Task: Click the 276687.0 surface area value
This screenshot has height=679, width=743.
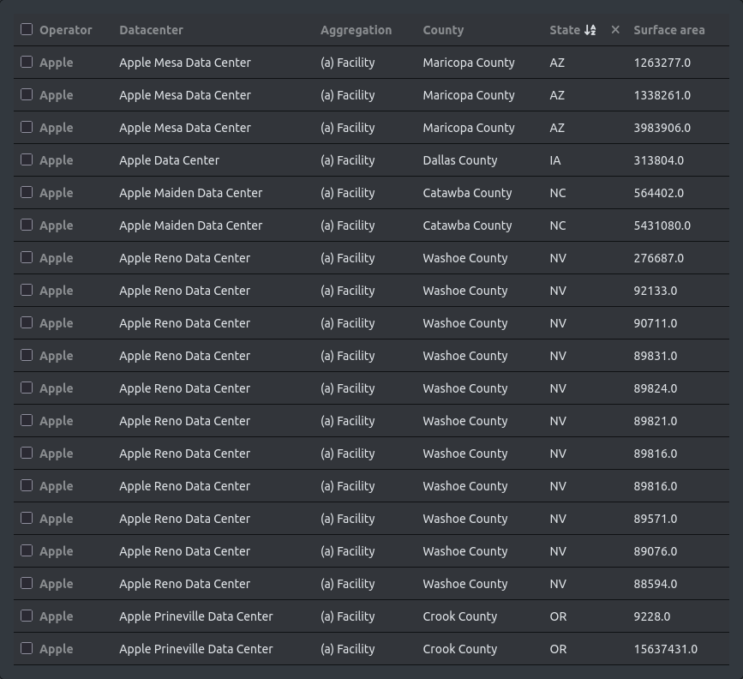Action: [x=659, y=258]
